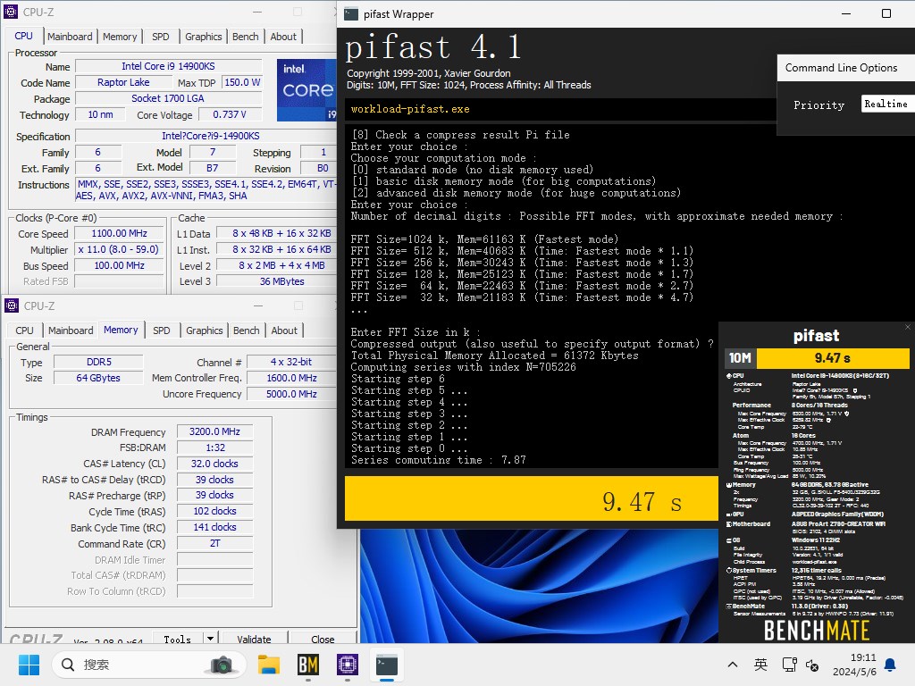Screen dimensions: 915x686
Task: Open the About tab in the upper CPU-Z window
Action: (x=283, y=36)
